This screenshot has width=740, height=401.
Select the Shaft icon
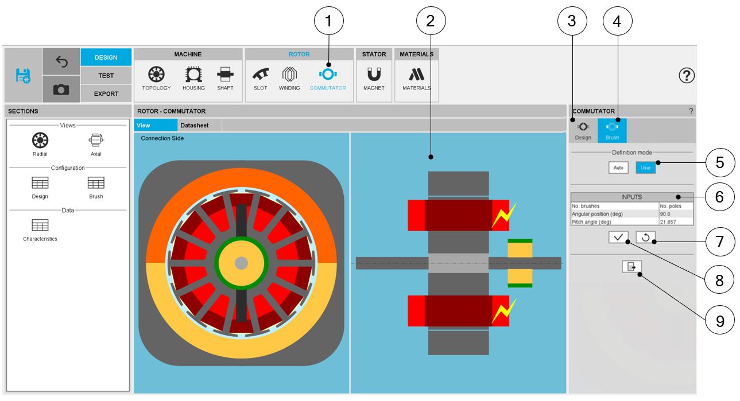(225, 79)
